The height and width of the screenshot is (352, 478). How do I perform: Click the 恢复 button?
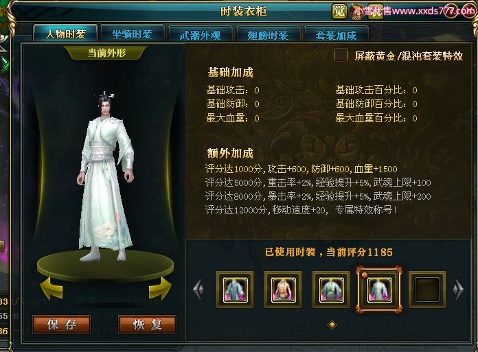[x=147, y=325]
